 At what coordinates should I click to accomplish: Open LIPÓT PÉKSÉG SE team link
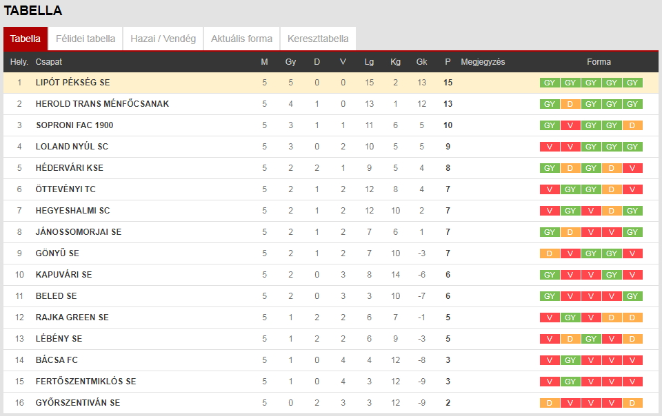[72, 83]
